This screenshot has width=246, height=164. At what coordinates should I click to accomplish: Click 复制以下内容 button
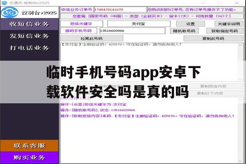[x=213, y=93]
